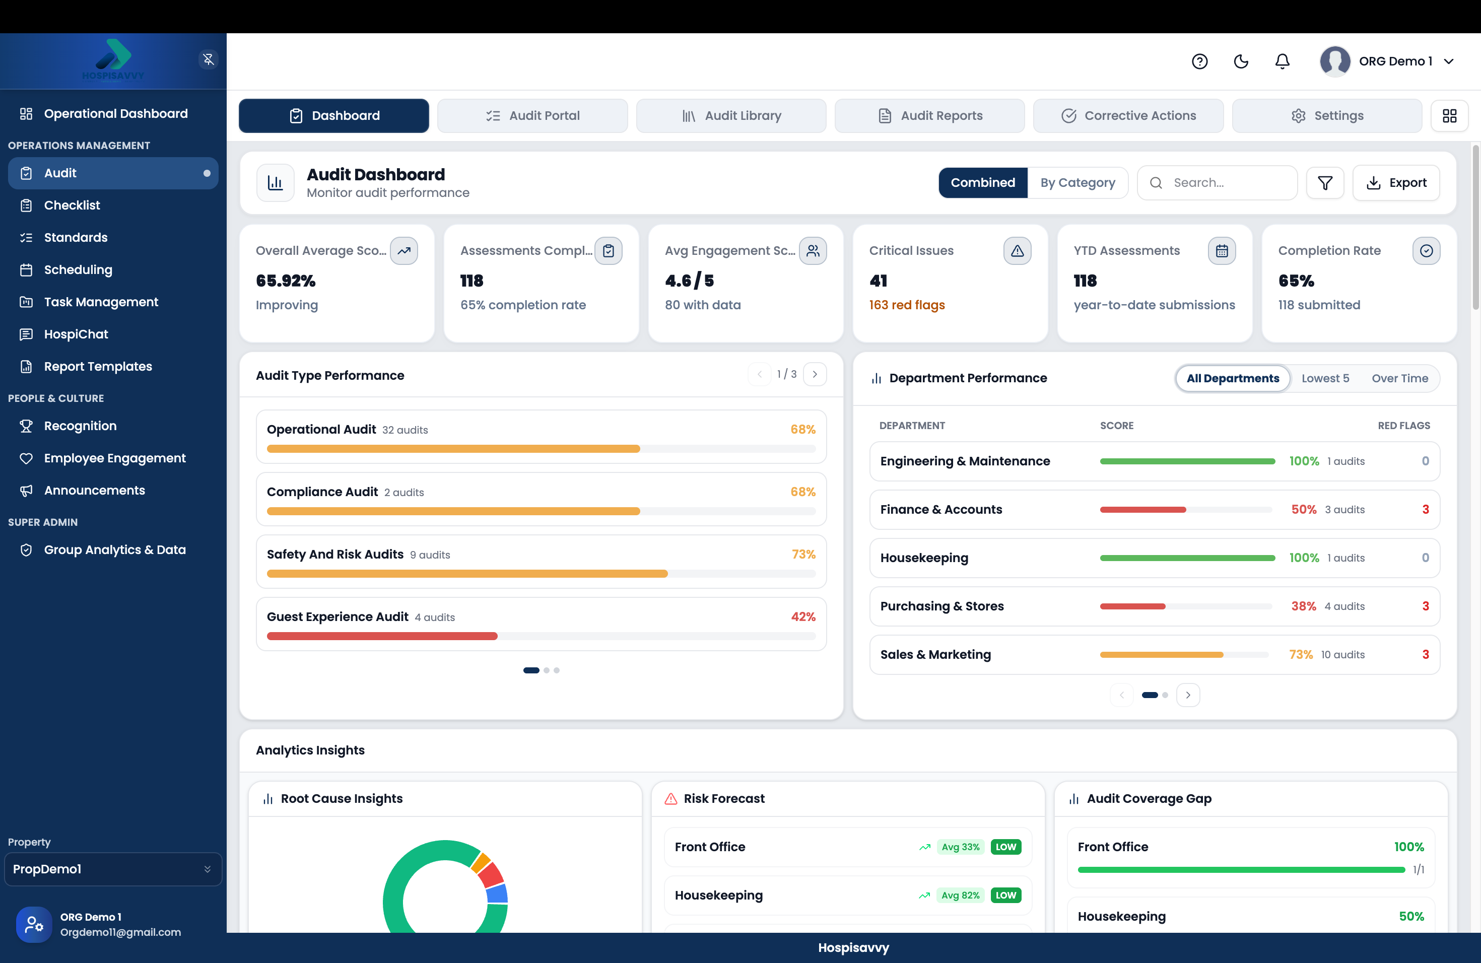Click Housekeeping LOW badge in Risk Forecast

tap(1005, 895)
